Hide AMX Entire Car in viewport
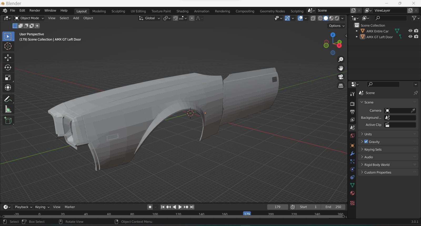This screenshot has height=226, width=421. click(410, 31)
